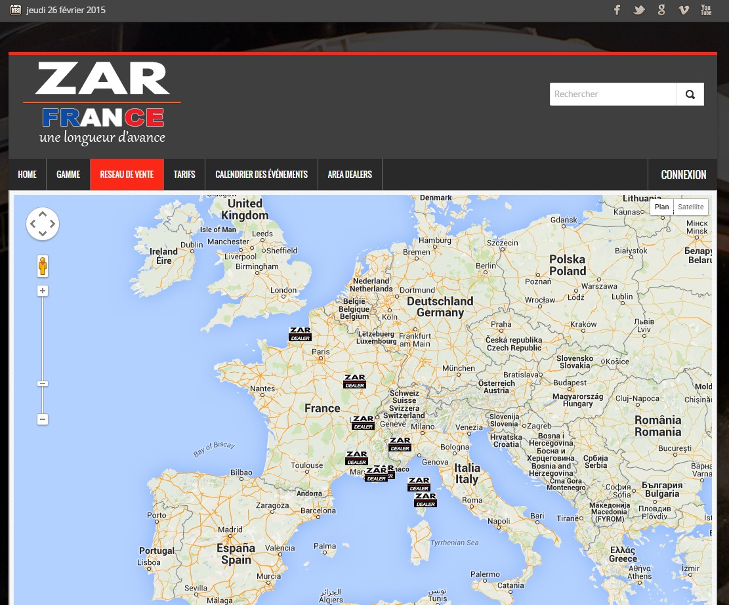The width and height of the screenshot is (729, 605).
Task: Open the RESEAU DE VENTE menu item
Action: (x=127, y=175)
